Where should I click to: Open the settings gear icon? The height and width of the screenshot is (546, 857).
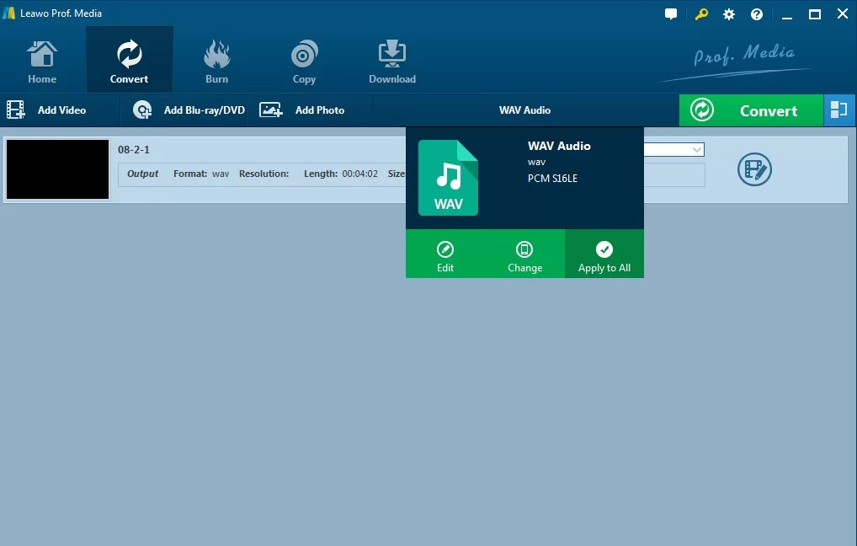728,13
